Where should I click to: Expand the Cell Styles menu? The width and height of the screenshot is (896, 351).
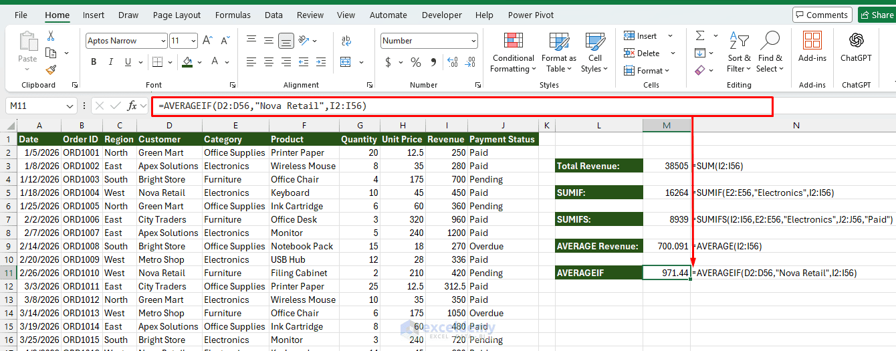[594, 53]
